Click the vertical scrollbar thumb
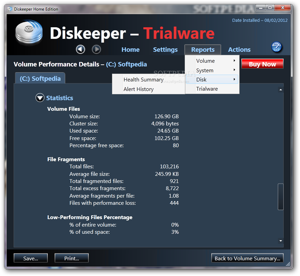The width and height of the screenshot is (300, 276). click(281, 197)
